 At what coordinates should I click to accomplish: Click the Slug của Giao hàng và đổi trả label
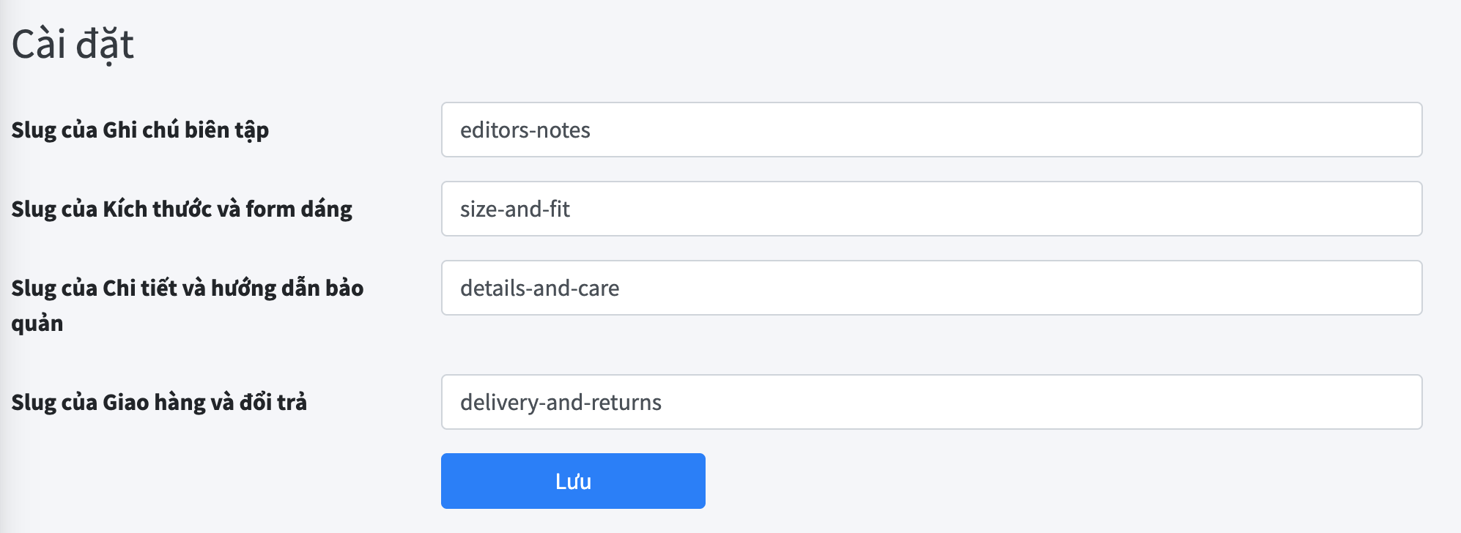tap(159, 402)
